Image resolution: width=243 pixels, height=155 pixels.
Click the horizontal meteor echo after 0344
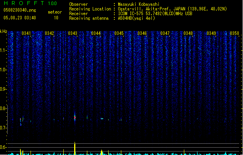102,119
